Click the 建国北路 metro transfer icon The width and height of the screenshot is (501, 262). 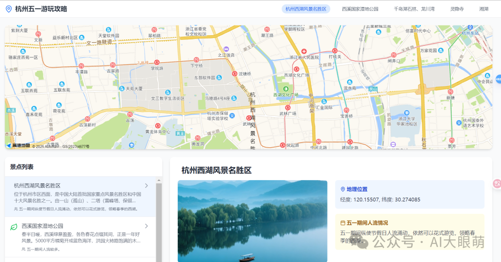(x=350, y=142)
